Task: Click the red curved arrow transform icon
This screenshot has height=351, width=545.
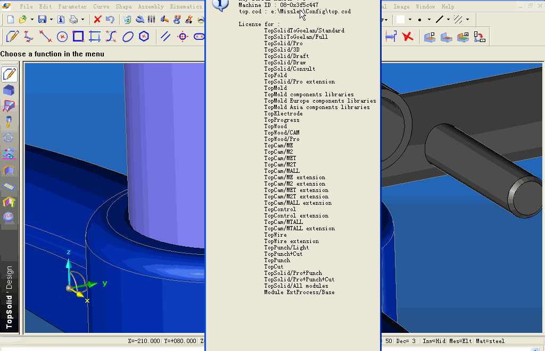Action: tap(480, 37)
